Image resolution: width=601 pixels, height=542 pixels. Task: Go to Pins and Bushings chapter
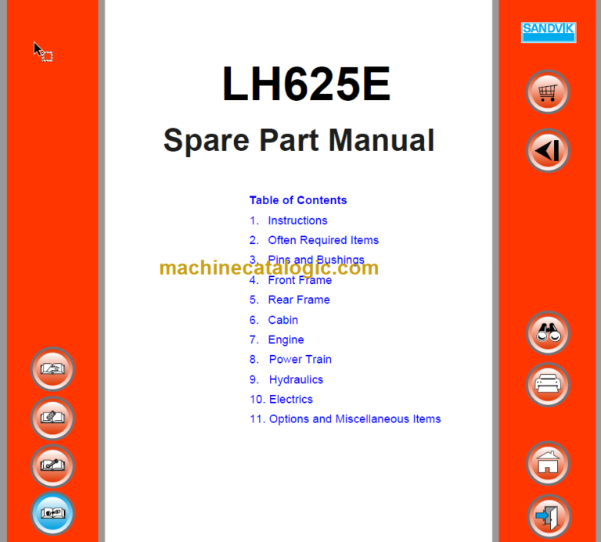click(307, 260)
